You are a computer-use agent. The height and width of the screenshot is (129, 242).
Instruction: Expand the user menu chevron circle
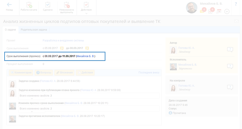pos(227,11)
